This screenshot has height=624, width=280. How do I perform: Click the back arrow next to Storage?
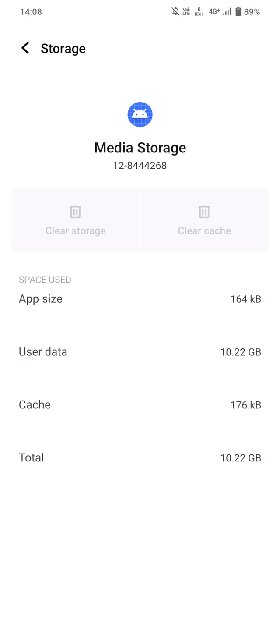click(25, 48)
